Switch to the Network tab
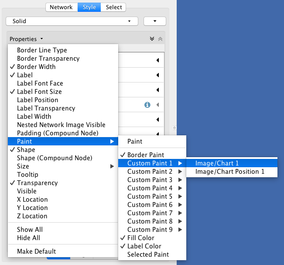284x265 pixels. click(x=61, y=7)
